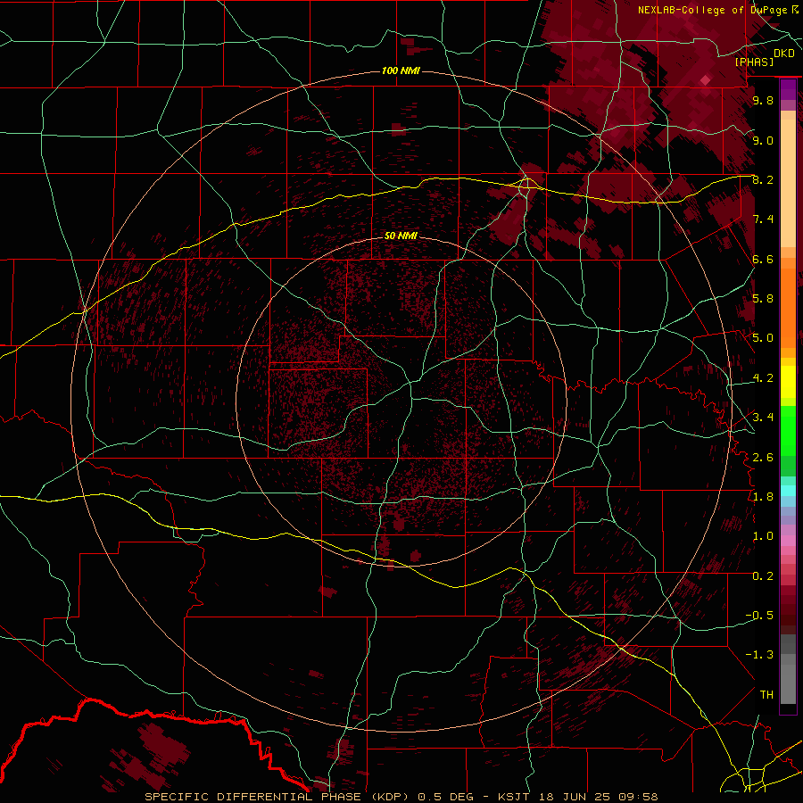803x803 pixels.
Task: Click the 1.0 scale value
Action: (763, 536)
